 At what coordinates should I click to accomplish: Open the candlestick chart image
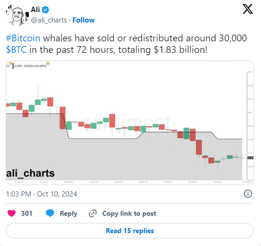(130, 123)
